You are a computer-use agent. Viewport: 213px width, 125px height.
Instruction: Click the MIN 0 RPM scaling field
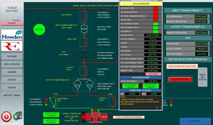click(x=132, y=94)
